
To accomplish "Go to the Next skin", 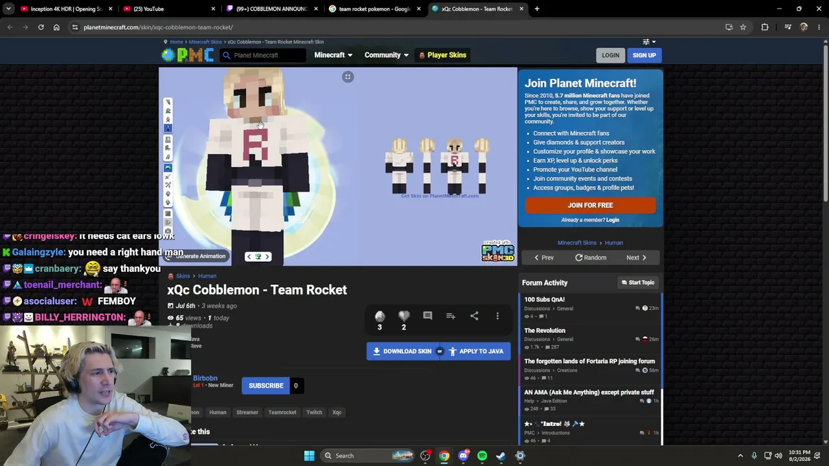I will 636,258.
